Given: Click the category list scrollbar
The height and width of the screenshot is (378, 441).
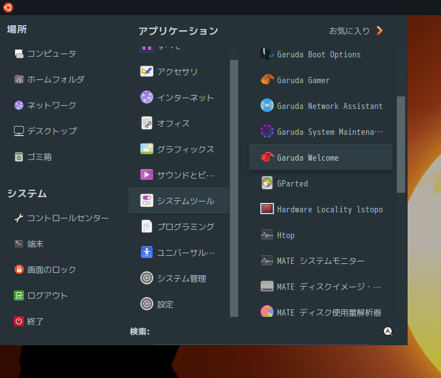Looking at the screenshot, I should click(234, 188).
